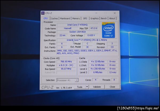Click the Level 3 12-way associativity value
The image size is (160, 111).
click(x=113, y=72)
